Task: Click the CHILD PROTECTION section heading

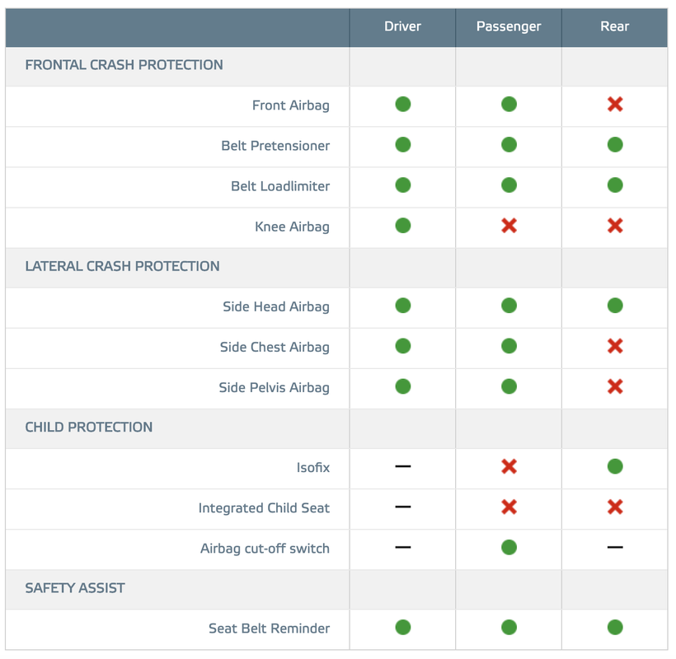Action: [89, 427]
